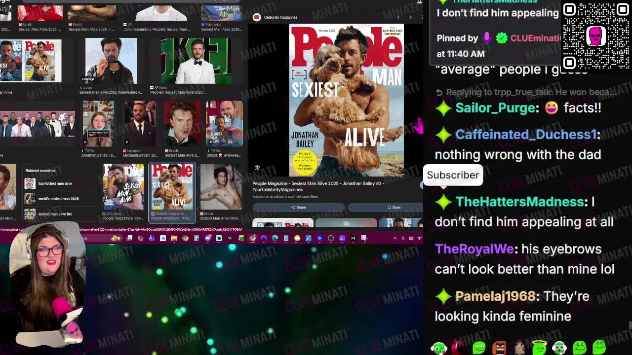Click TheHattersMadness name in the chat message
The image size is (632, 355).
[520, 202]
